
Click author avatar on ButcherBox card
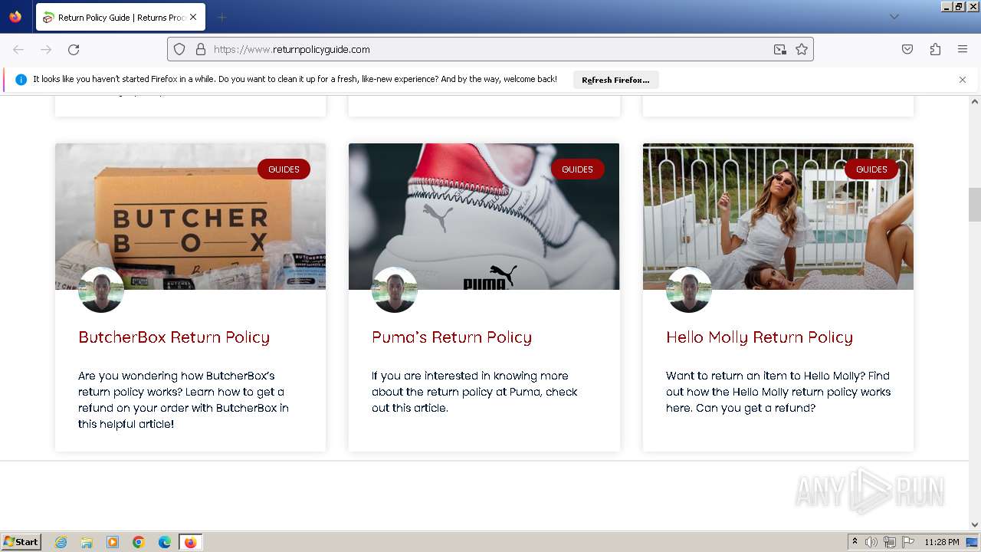point(101,290)
